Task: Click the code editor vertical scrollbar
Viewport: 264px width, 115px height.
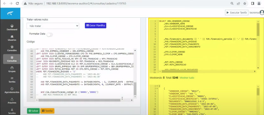Action: point(135,89)
